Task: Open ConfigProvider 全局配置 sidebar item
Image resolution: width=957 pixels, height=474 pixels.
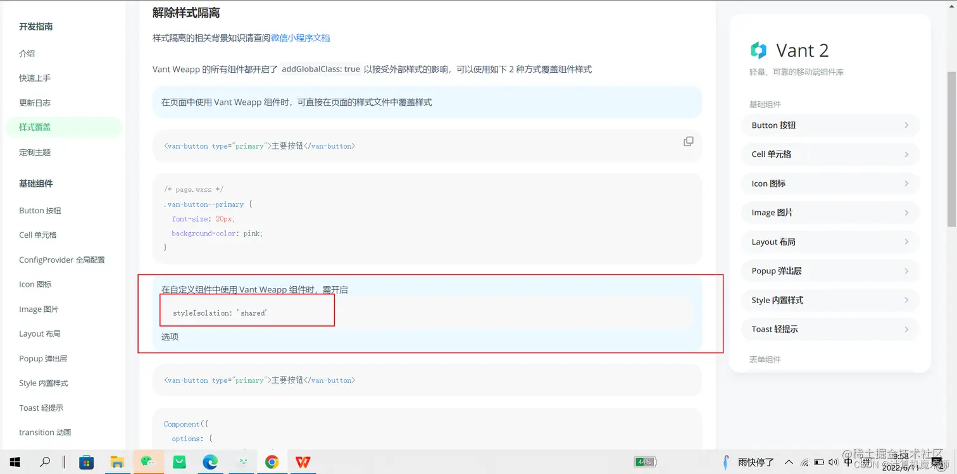Action: (62, 259)
